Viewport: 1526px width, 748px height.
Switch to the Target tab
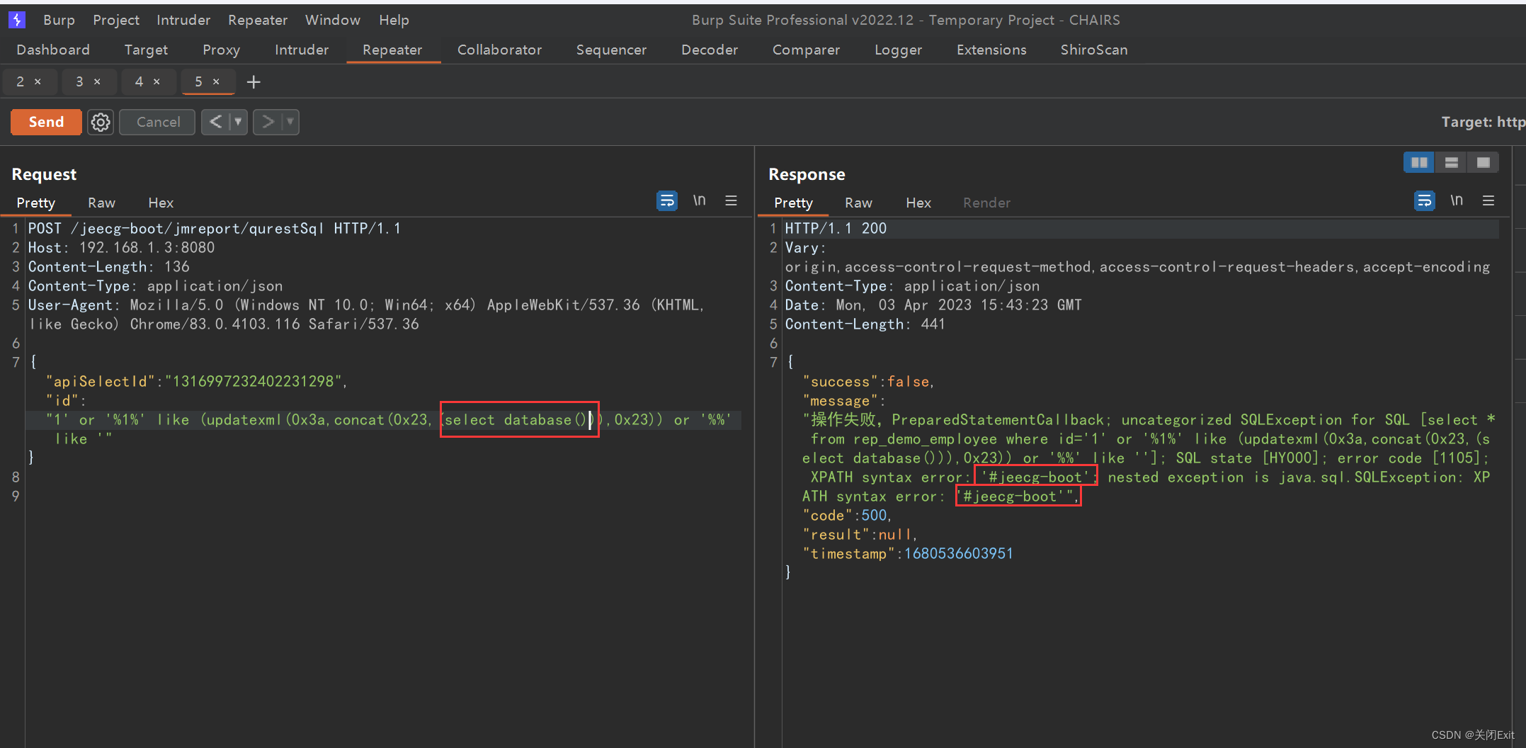click(146, 50)
